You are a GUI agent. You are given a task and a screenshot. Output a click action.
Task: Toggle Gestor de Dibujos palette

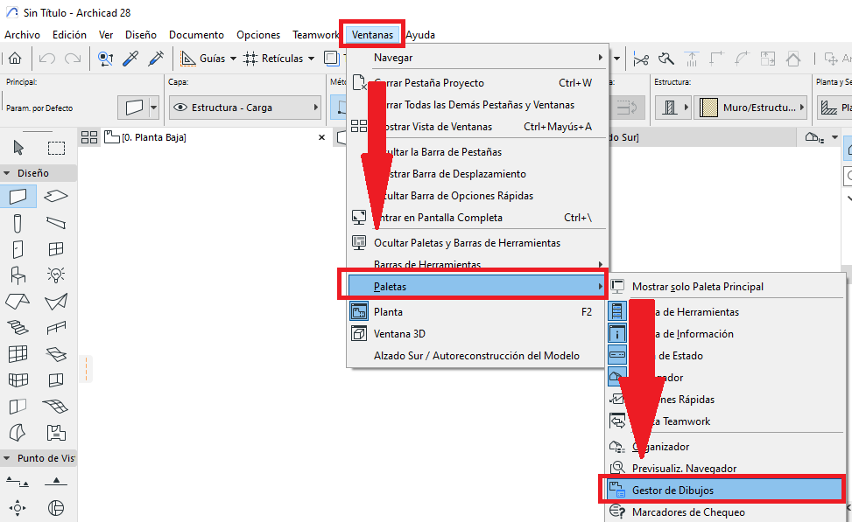click(672, 491)
